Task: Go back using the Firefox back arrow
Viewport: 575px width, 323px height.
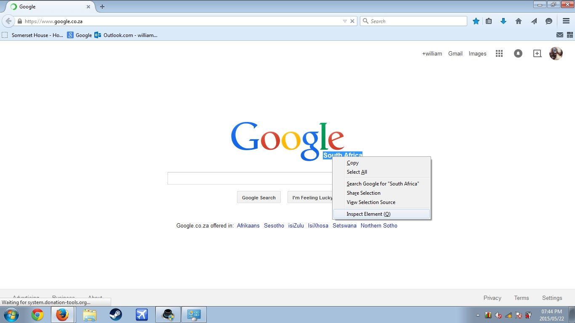Action: pos(8,21)
